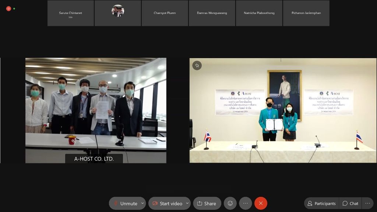
Task: Click the red recording indicator icon
Action: coord(8,8)
